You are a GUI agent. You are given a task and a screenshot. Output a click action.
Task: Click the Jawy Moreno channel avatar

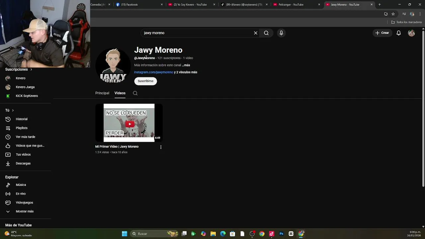pos(113,66)
